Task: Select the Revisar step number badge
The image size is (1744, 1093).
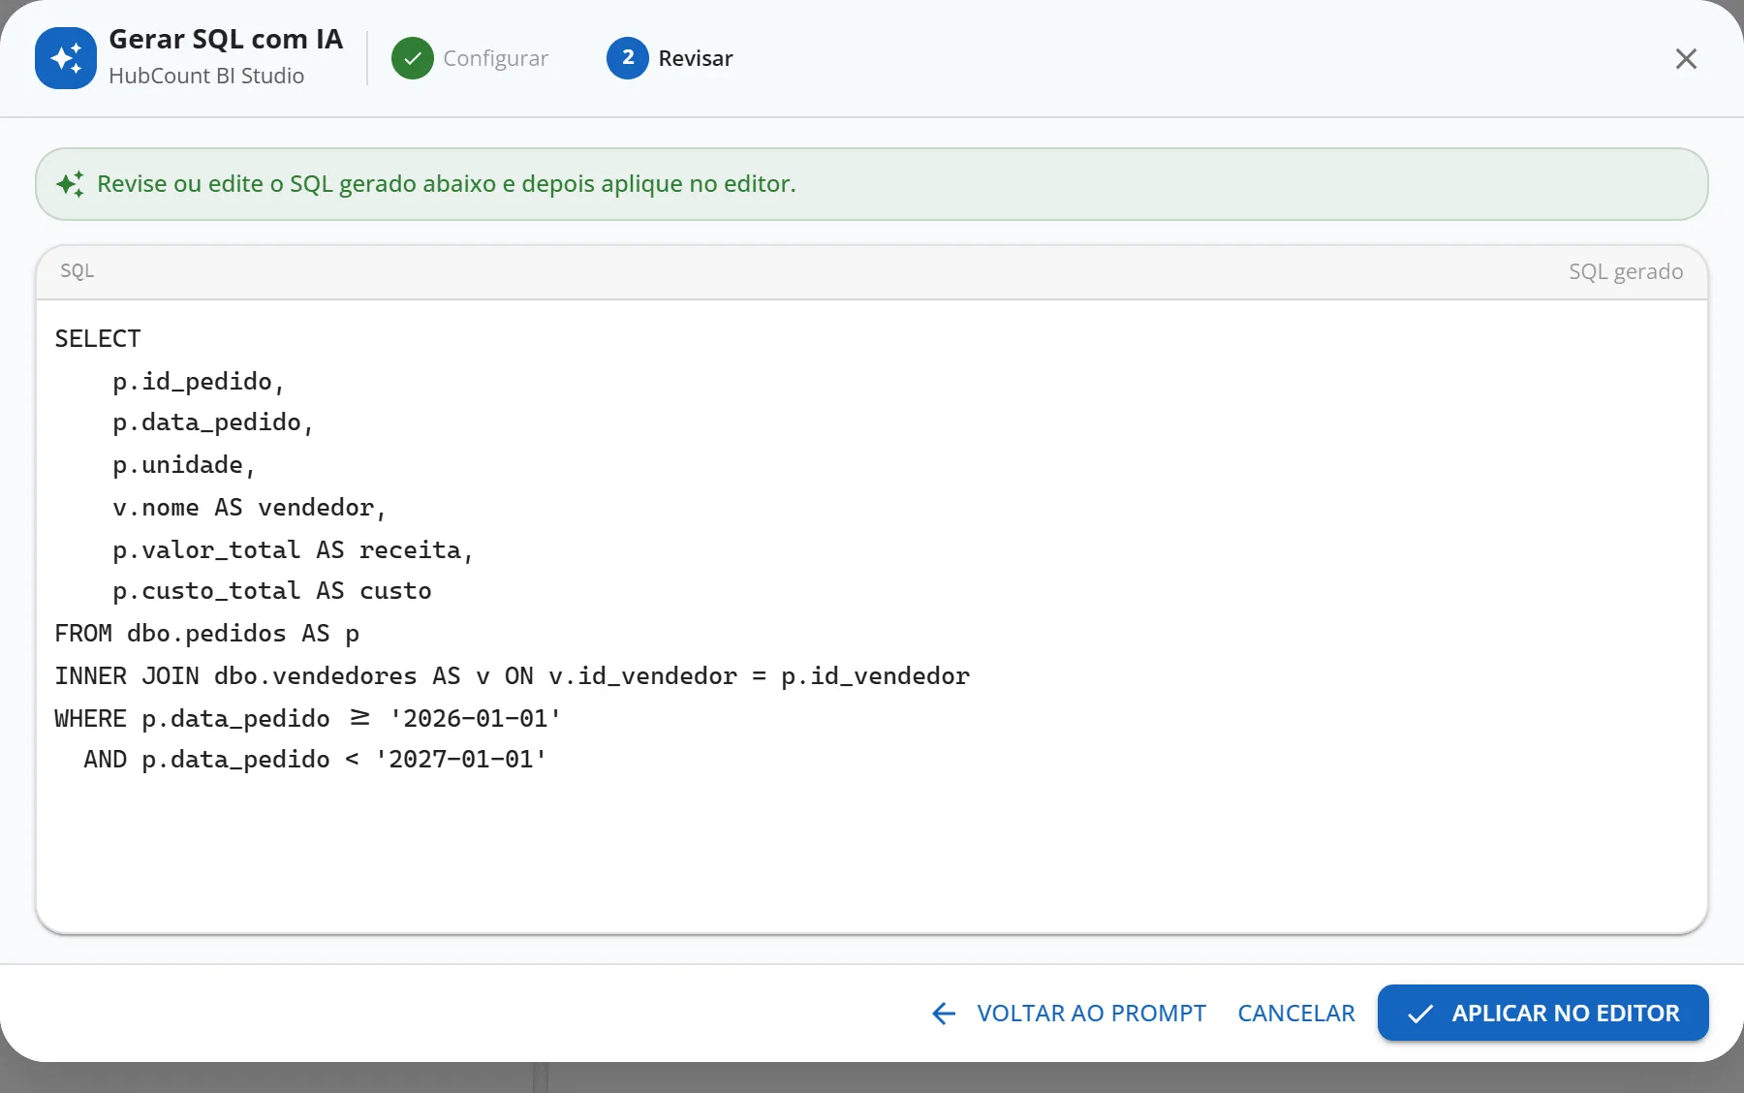Action: click(x=628, y=58)
